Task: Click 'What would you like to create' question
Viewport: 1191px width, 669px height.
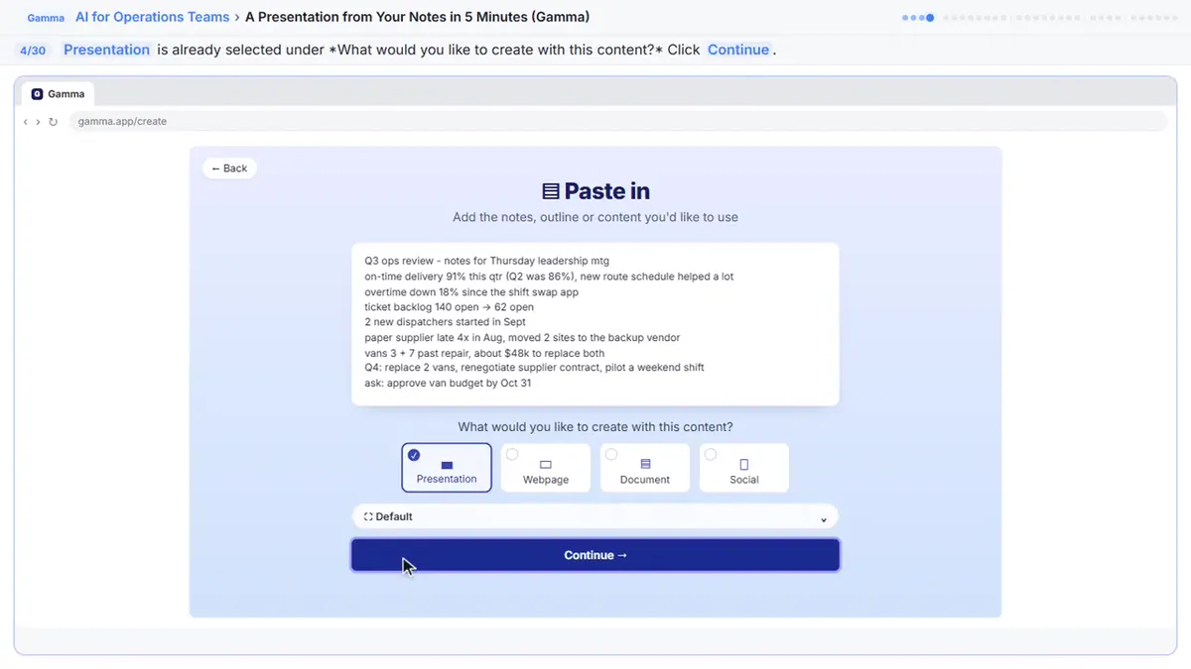Action: (595, 427)
